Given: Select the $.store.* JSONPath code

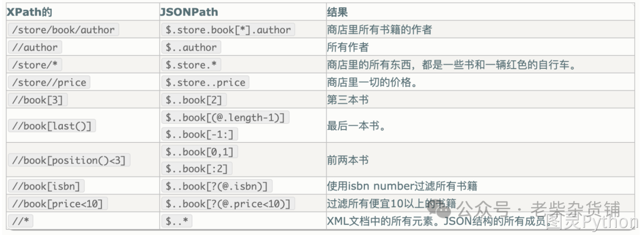Looking at the screenshot, I should pyautogui.click(x=191, y=65).
